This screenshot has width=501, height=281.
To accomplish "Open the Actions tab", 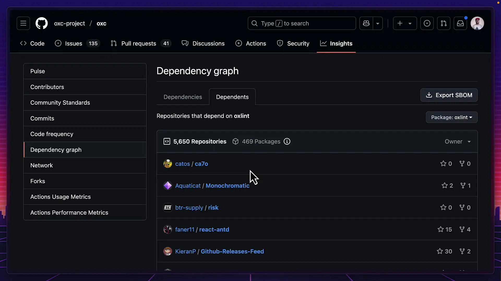I will tap(251, 43).
